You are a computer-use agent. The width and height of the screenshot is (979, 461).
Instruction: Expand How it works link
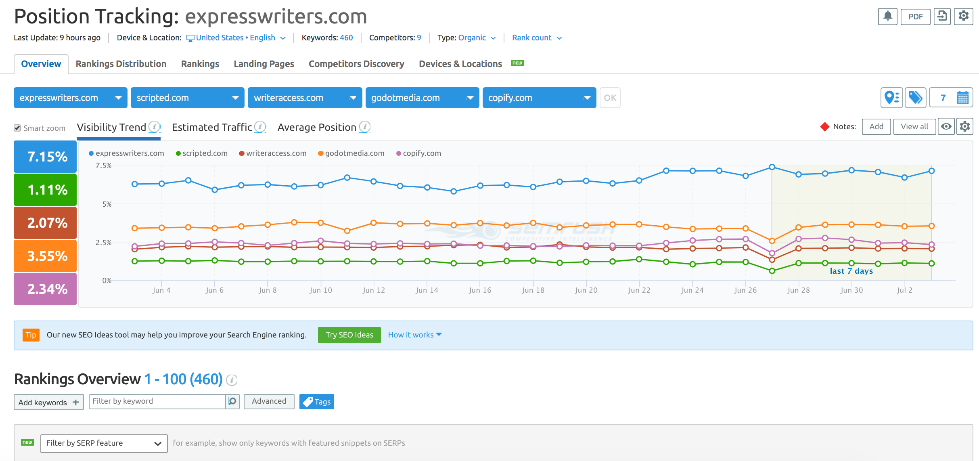tap(415, 335)
